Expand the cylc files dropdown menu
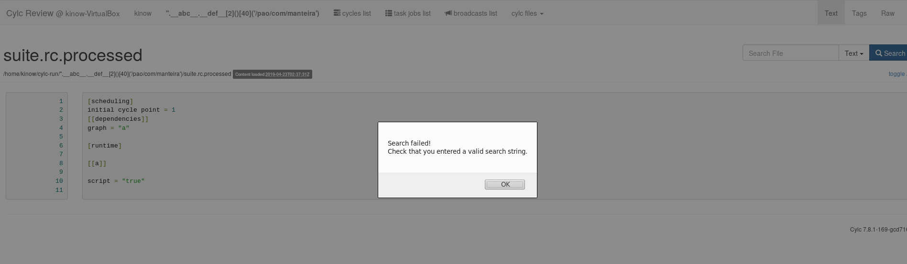This screenshot has width=907, height=264. [x=527, y=13]
